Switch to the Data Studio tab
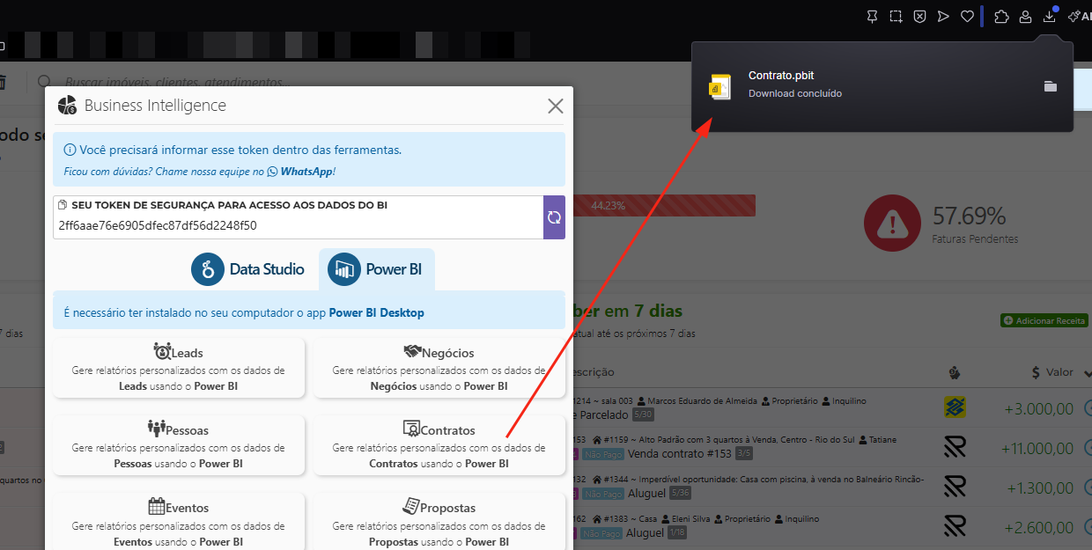Image resolution: width=1092 pixels, height=550 pixels. (248, 269)
